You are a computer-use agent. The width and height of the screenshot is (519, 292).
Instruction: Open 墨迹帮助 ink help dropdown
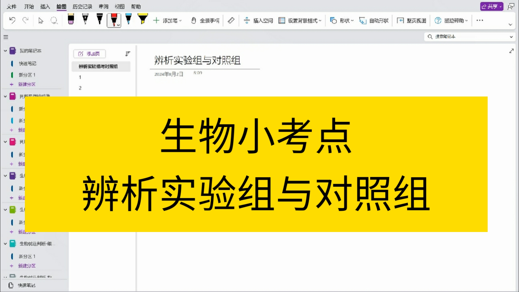coord(451,21)
